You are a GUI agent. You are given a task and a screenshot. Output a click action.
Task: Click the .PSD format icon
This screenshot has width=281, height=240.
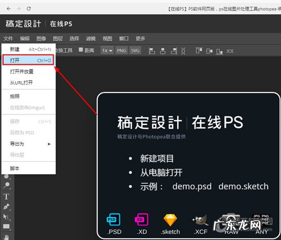(x=114, y=220)
